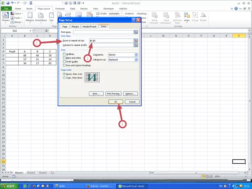The width and height of the screenshot is (252, 189).
Task: Click collapse icon beside Rows to repeat at top
Action: 136,41
